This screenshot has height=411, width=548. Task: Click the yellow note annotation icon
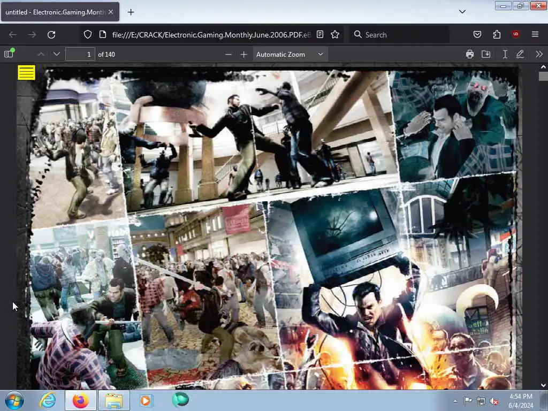(x=27, y=72)
